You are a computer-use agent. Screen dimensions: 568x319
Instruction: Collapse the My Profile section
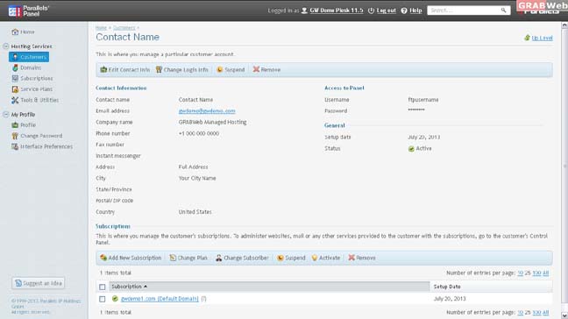click(x=6, y=115)
